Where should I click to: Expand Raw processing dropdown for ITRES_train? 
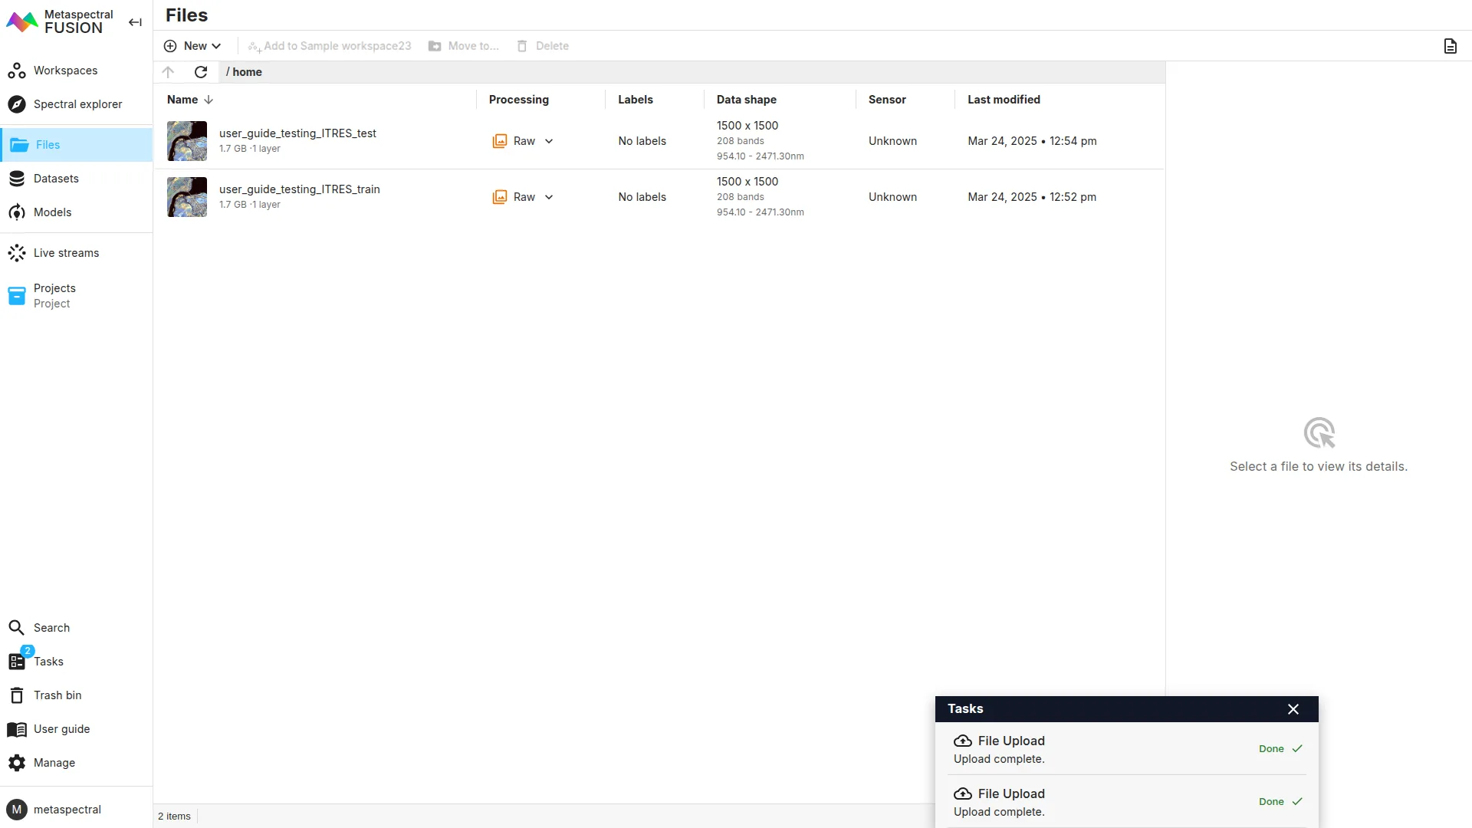point(549,197)
